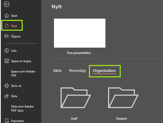Click the Nytt new document icon
163x123 pixels.
coord(7,26)
